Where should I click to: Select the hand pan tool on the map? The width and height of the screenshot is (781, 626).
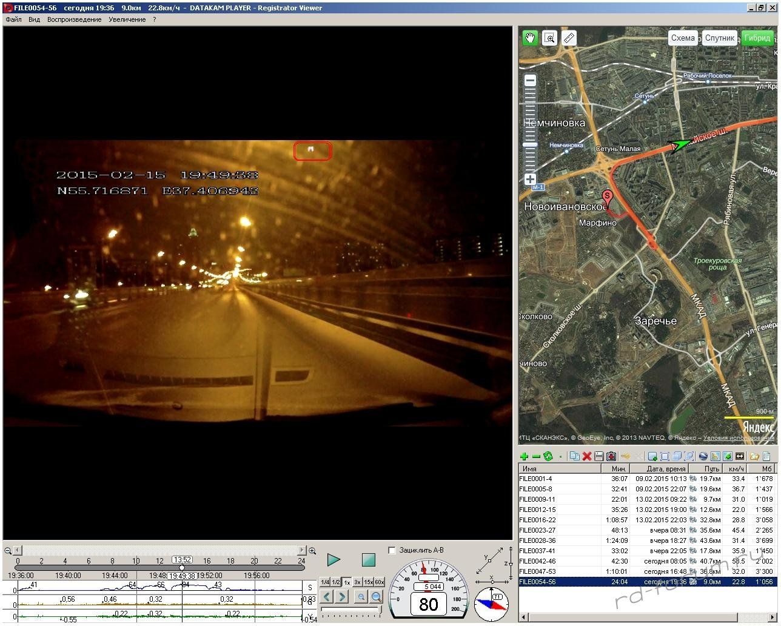click(x=530, y=38)
